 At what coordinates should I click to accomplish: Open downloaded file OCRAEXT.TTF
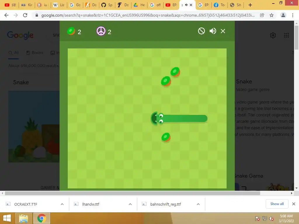click(x=26, y=204)
